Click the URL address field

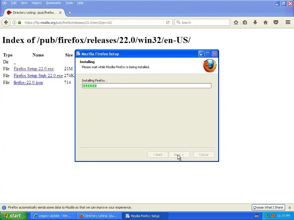(x=93, y=23)
